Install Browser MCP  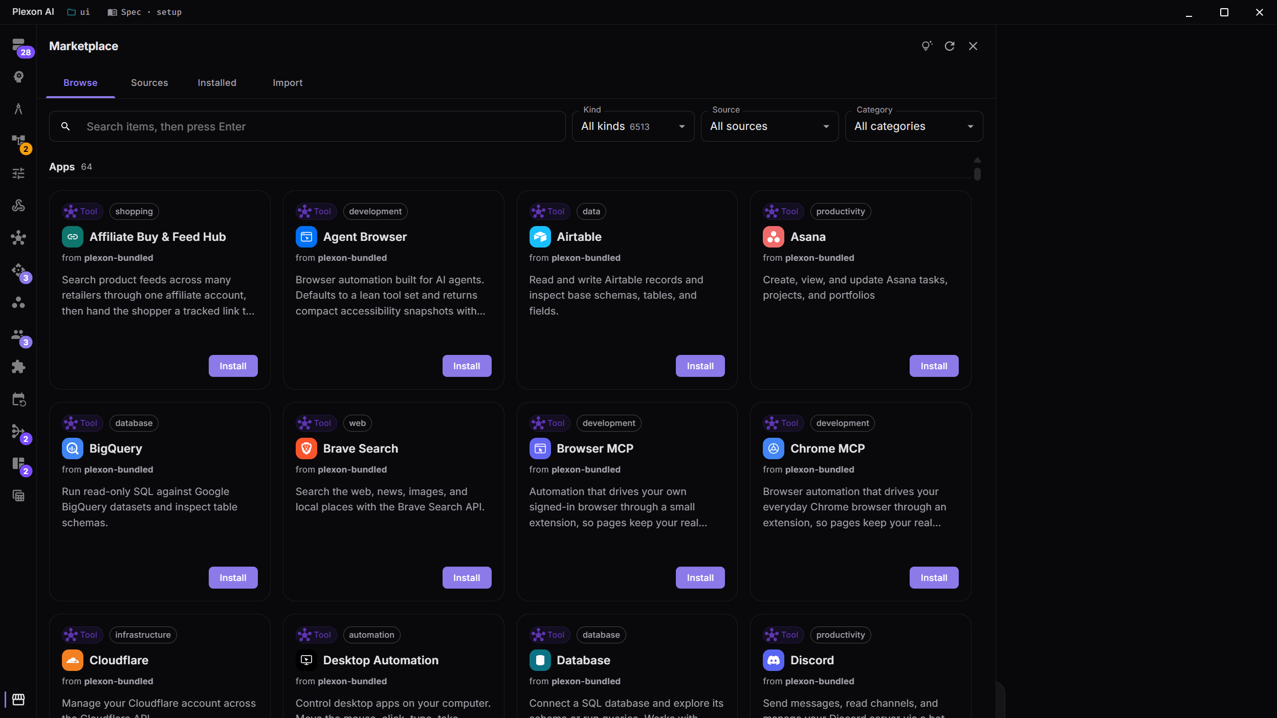(700, 578)
